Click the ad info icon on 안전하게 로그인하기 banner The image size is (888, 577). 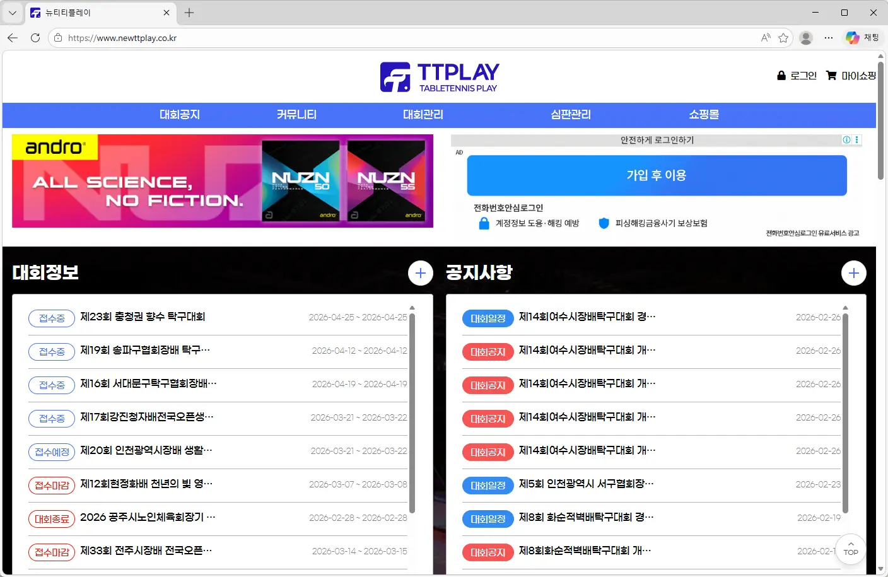(x=846, y=139)
